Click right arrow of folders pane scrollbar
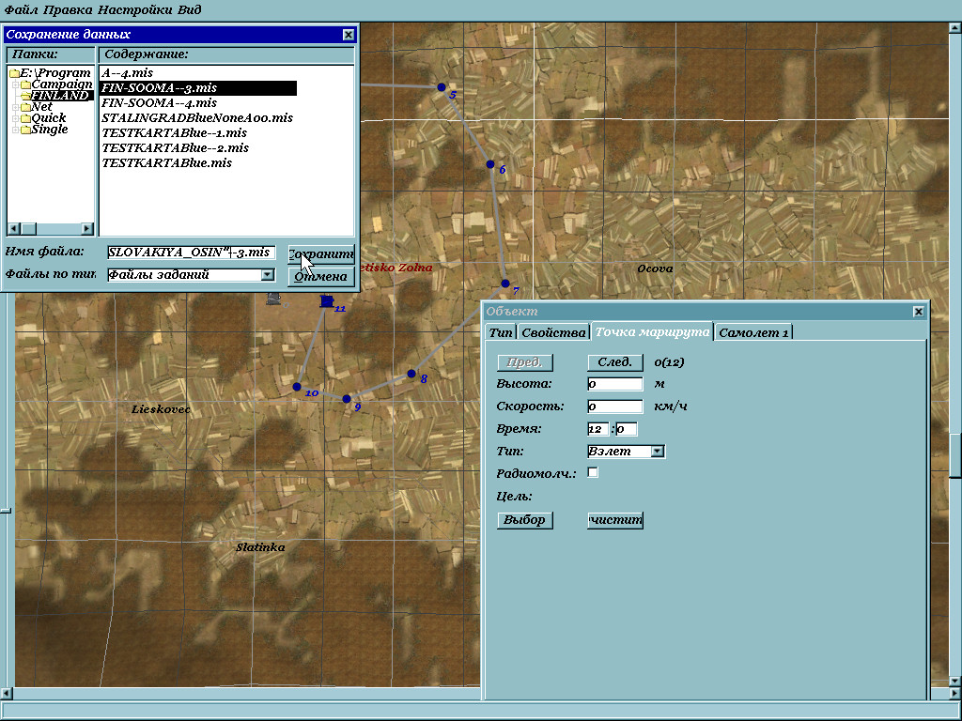Image resolution: width=962 pixels, height=721 pixels. tap(87, 229)
